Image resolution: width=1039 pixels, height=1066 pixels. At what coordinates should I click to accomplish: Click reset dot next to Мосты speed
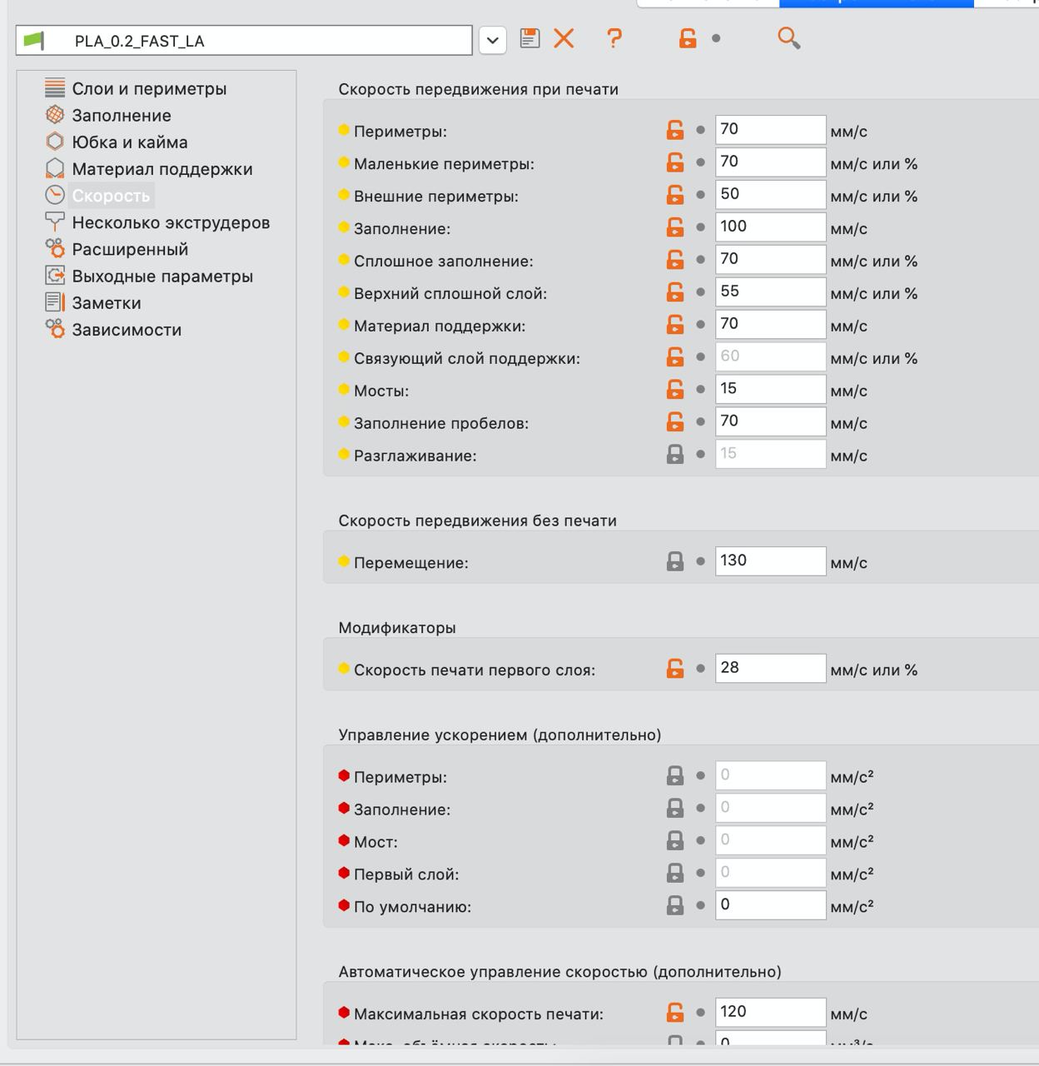(x=701, y=390)
